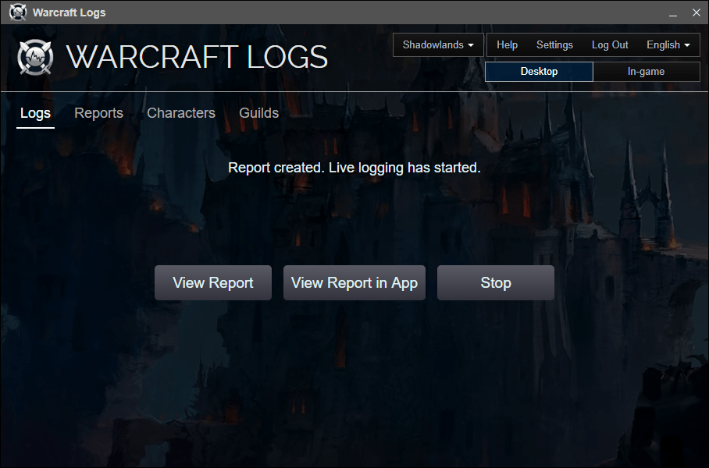Open the Shadowlands expansion dropdown
This screenshot has height=468, width=709.
438,44
